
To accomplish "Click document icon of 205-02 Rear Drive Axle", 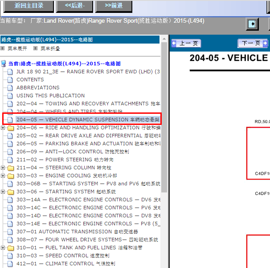I will point(10,136).
